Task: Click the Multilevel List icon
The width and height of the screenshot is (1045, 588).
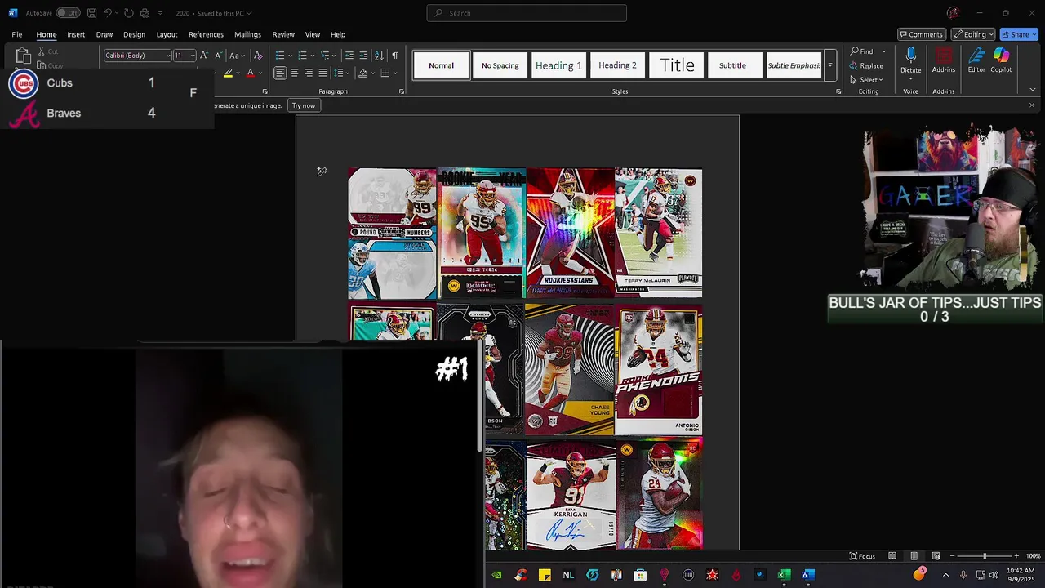Action: [x=327, y=56]
